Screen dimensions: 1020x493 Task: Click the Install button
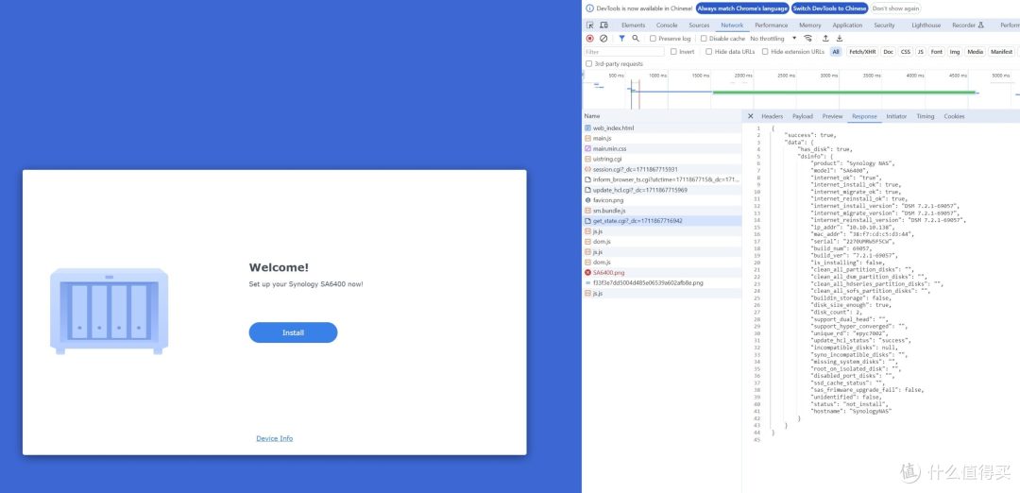click(x=293, y=332)
